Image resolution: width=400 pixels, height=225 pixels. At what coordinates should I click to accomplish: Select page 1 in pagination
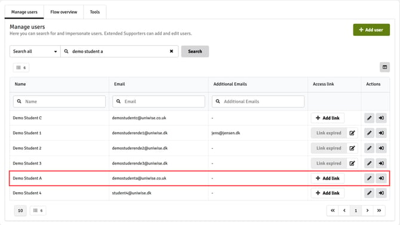356,211
